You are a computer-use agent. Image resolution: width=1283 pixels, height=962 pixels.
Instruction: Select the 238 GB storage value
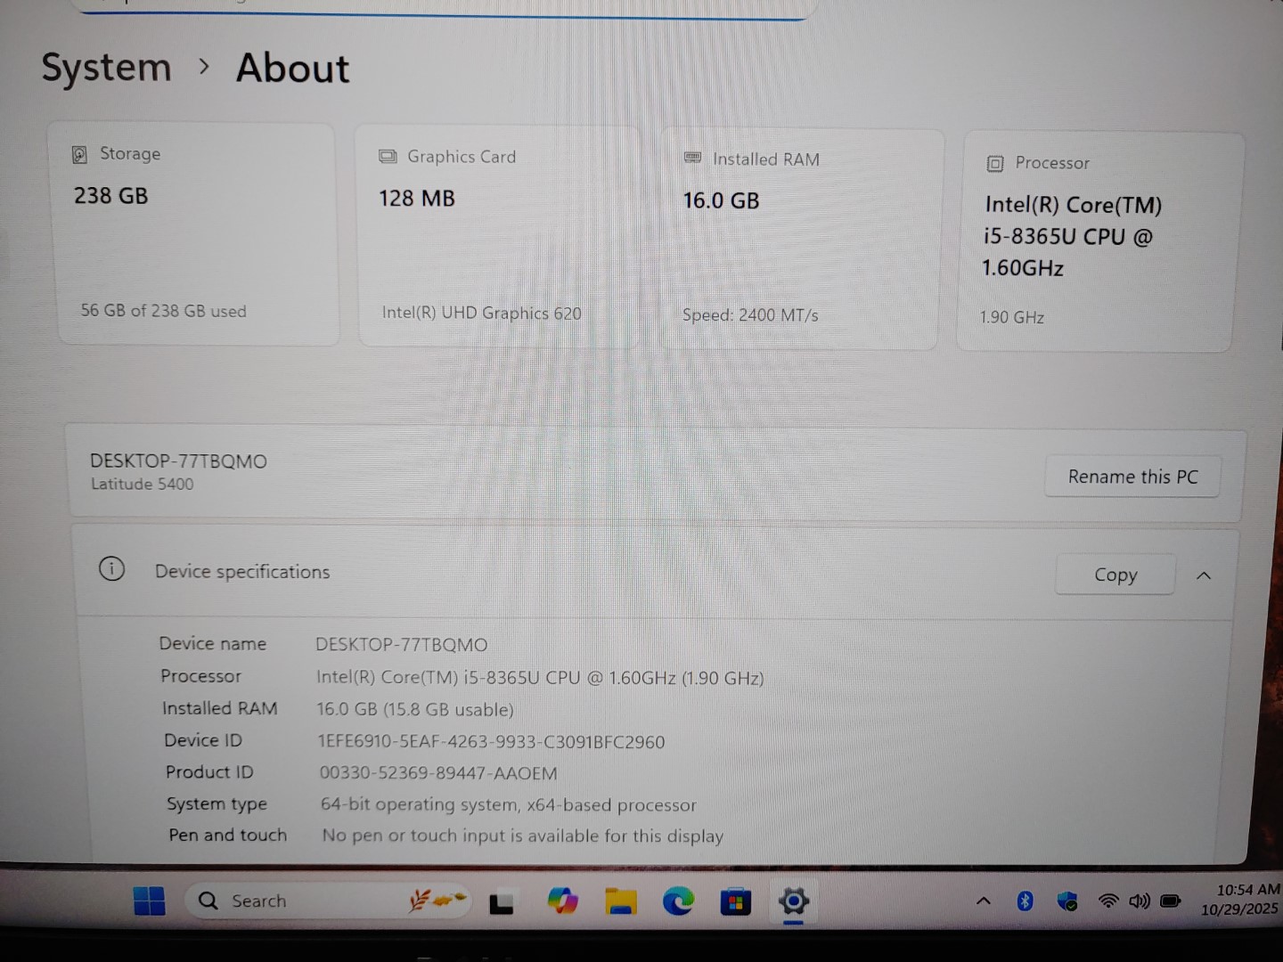pyautogui.click(x=110, y=196)
